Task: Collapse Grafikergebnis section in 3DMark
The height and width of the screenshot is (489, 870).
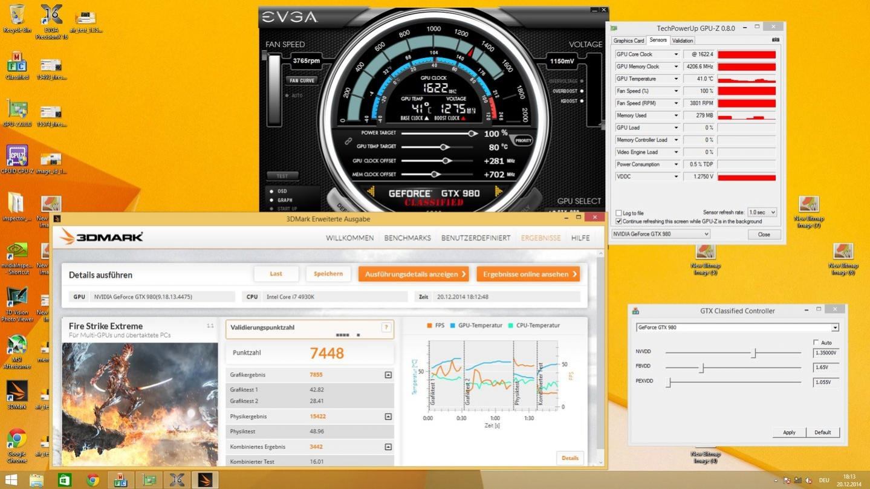Action: pos(388,375)
